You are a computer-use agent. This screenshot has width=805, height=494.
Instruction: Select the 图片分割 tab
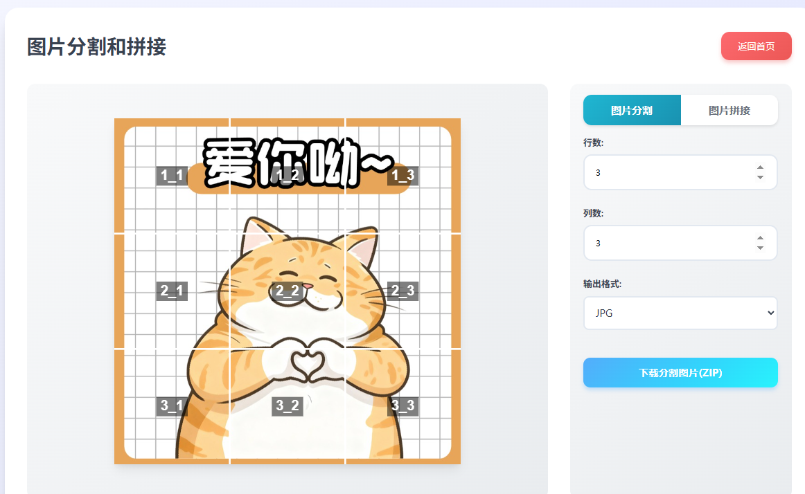pyautogui.click(x=632, y=110)
